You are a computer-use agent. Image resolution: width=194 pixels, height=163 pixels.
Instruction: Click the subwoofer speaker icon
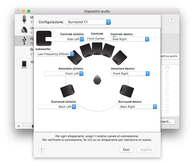coord(44,38)
